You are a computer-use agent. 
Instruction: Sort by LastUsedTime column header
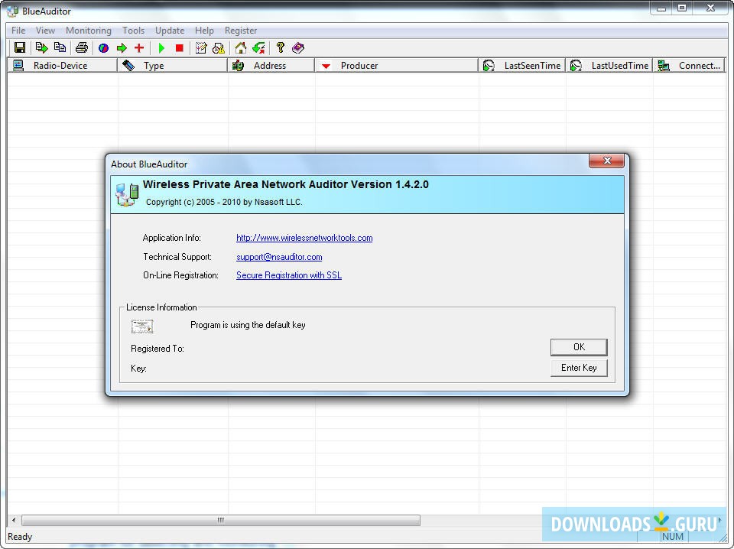(609, 66)
